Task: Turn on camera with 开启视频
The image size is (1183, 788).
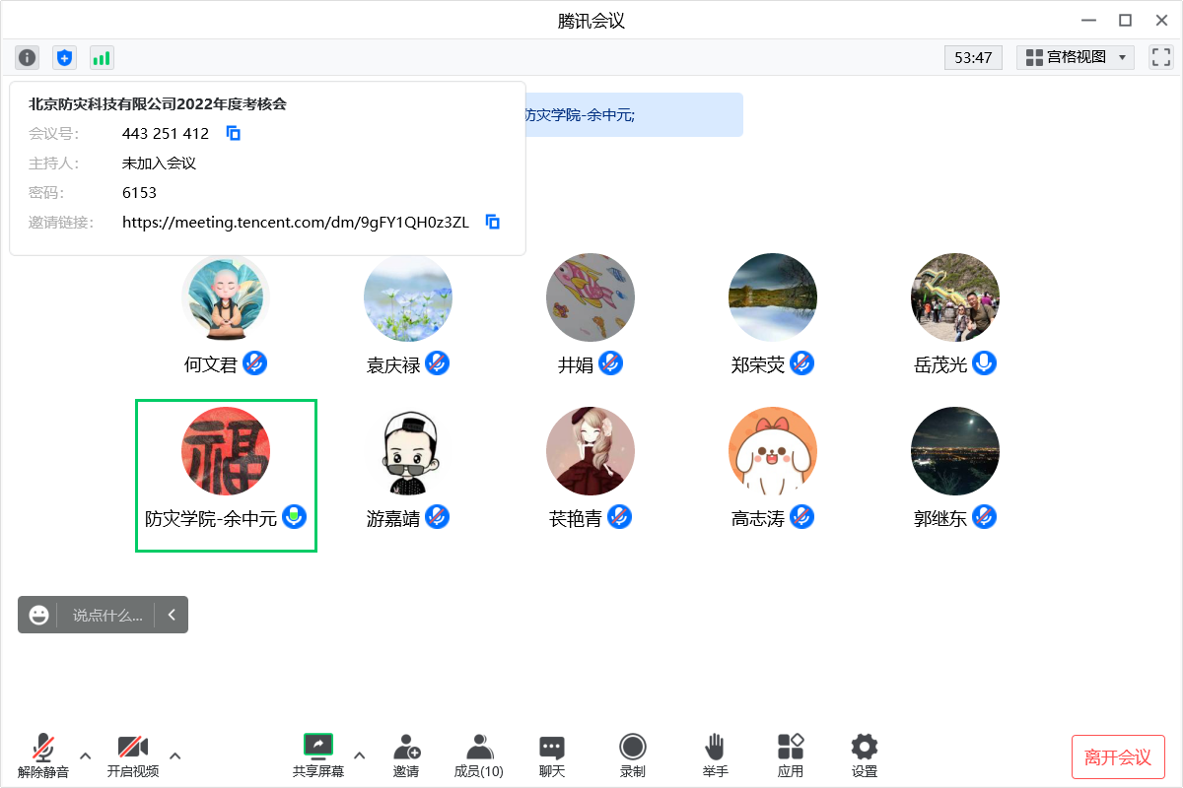Action: coord(133,756)
